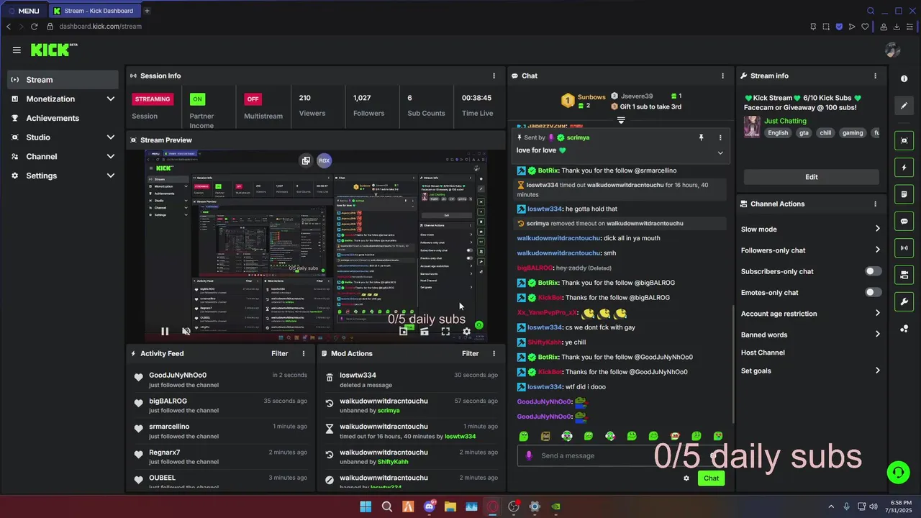
Task: Click the green support chat bubble
Action: pos(898,472)
